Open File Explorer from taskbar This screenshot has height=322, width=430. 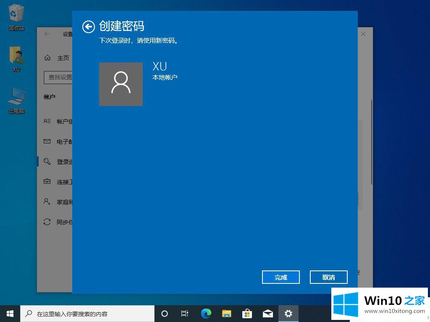pyautogui.click(x=226, y=314)
